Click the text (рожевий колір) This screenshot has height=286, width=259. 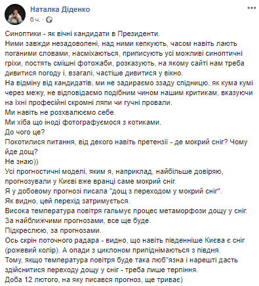32,251
